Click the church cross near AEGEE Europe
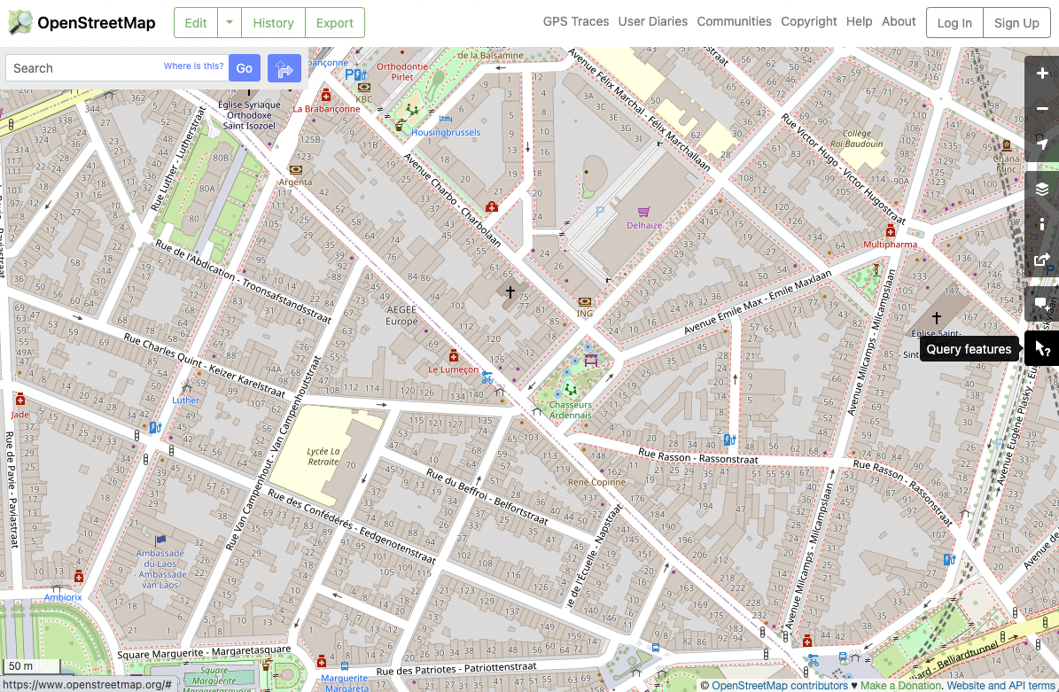The width and height of the screenshot is (1059, 692). coord(510,292)
